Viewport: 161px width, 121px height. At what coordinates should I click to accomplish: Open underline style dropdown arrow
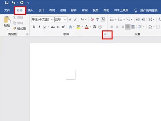click(48, 27)
